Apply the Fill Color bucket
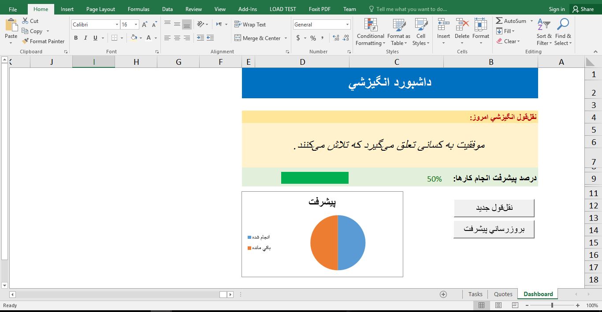The image size is (602, 312). click(x=134, y=38)
